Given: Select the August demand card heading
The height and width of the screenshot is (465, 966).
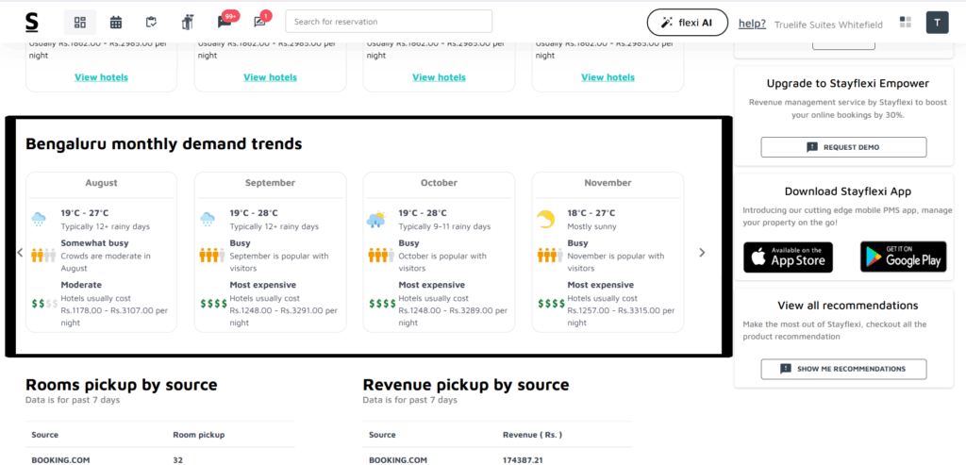Looking at the screenshot, I should click(101, 183).
